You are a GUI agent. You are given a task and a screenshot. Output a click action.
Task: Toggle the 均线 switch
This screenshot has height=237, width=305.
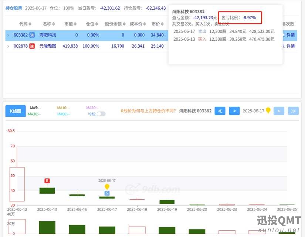coord(101,114)
